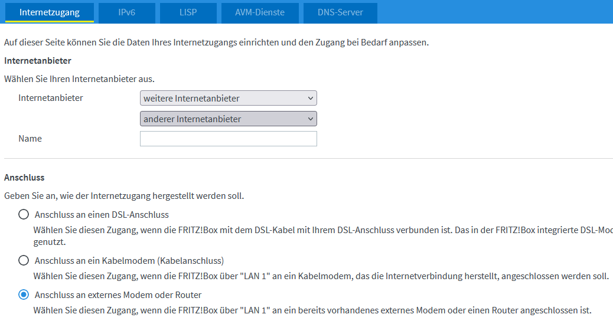Choose the Kabelmodem radio button circle
The height and width of the screenshot is (324, 613).
click(24, 260)
